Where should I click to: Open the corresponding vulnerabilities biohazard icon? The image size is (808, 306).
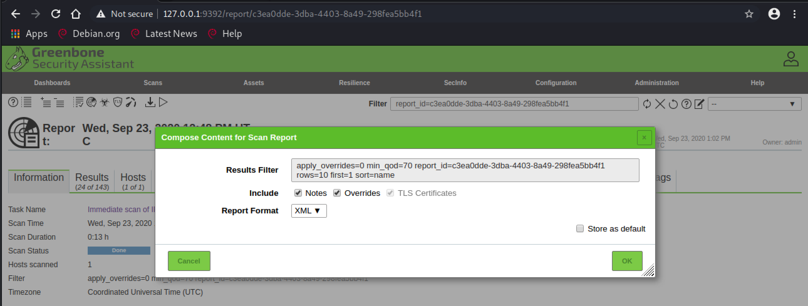105,103
